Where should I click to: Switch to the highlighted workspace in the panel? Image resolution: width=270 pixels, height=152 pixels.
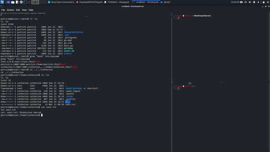pyautogui.click(x=35, y=2)
